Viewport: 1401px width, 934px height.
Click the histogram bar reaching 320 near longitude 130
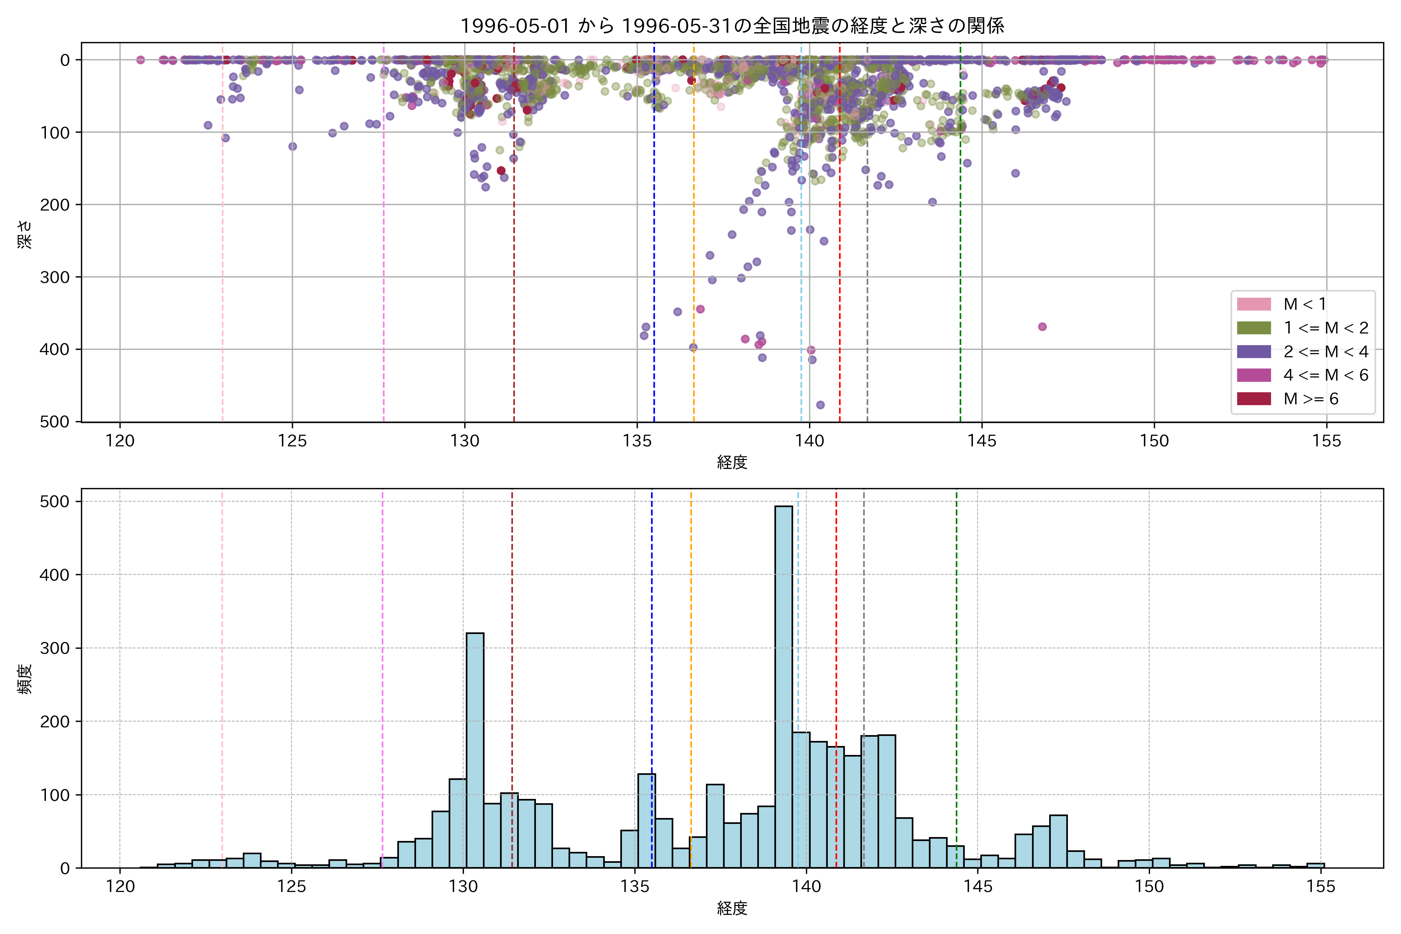click(475, 751)
